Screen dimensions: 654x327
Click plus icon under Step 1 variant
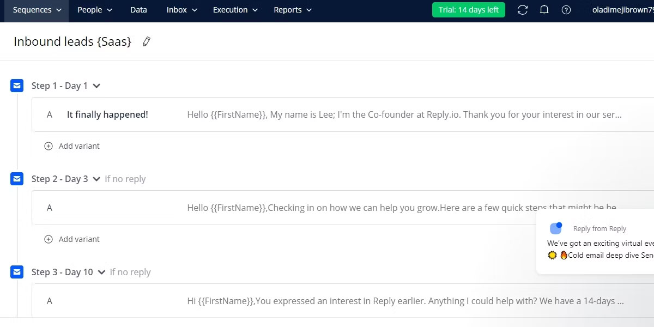[x=49, y=146]
